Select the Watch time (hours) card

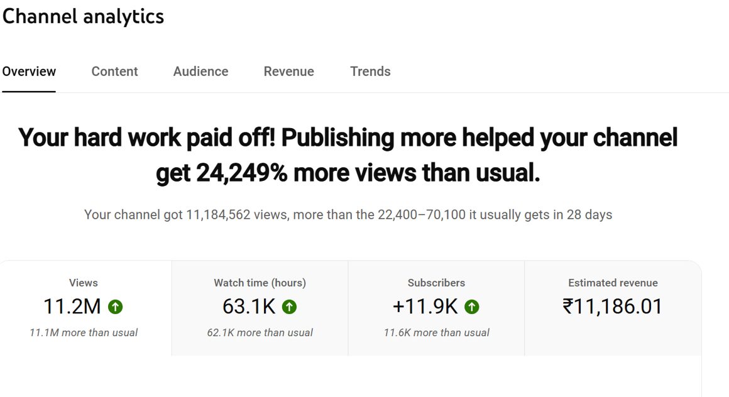click(260, 308)
